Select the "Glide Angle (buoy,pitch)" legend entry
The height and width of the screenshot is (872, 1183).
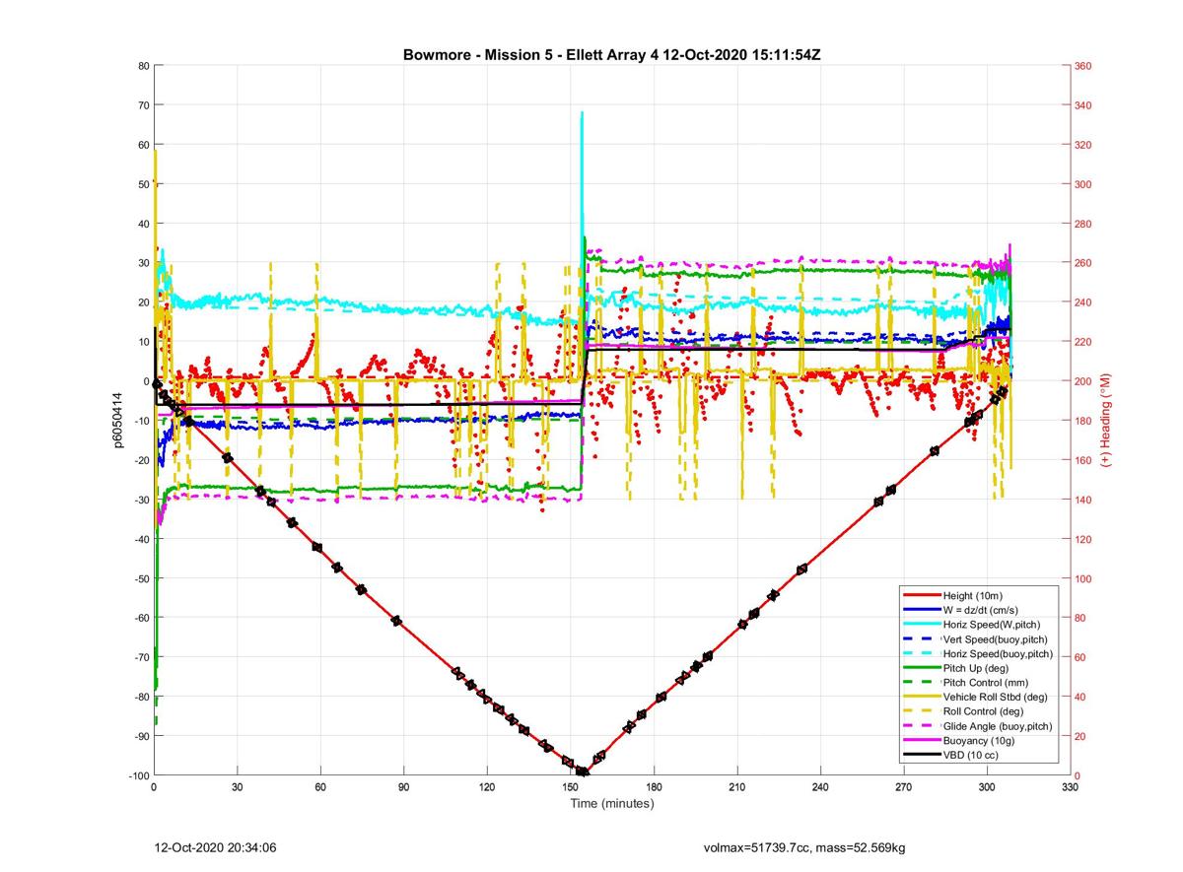[x=979, y=725]
